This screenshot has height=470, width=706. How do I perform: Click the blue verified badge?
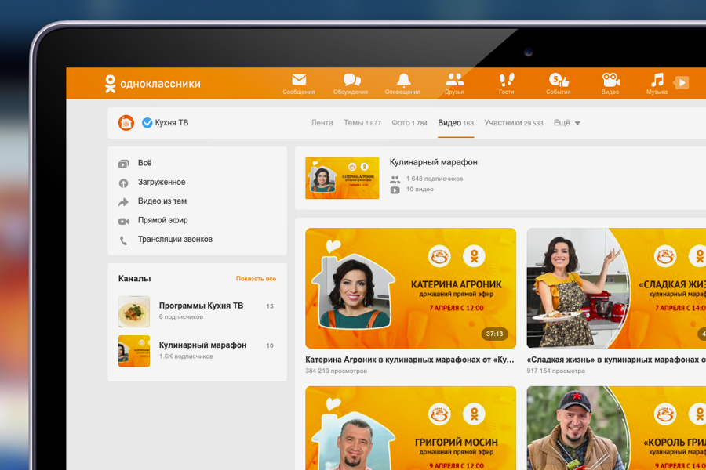pos(147,123)
